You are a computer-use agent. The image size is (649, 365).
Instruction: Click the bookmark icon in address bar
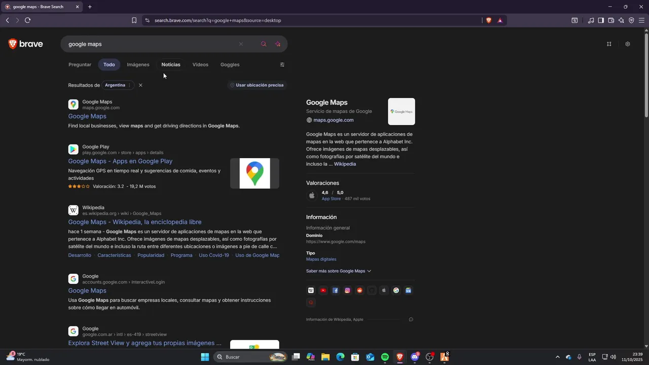click(x=134, y=20)
